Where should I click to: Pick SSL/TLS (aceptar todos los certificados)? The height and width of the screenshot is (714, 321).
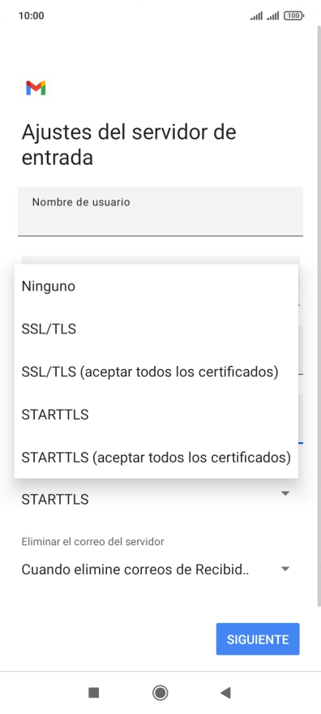(x=156, y=372)
